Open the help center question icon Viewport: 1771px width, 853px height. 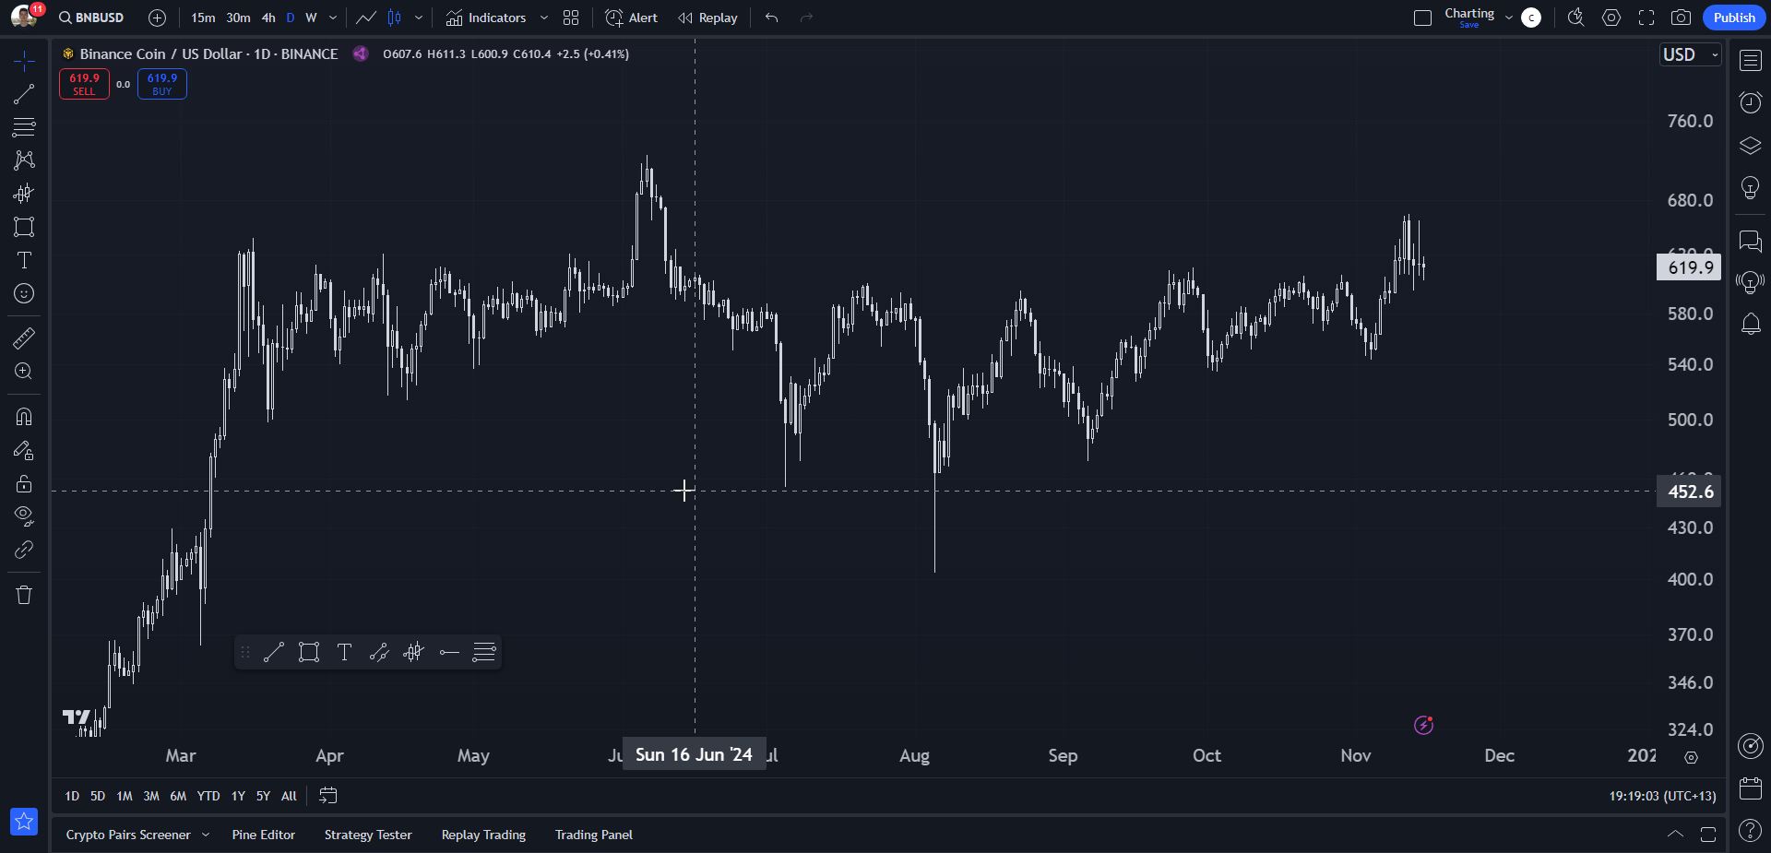click(1751, 830)
